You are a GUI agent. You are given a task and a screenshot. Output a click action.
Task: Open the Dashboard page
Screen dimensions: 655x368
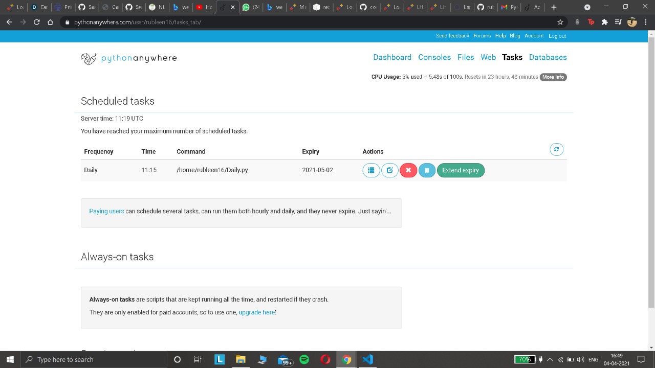(392, 57)
